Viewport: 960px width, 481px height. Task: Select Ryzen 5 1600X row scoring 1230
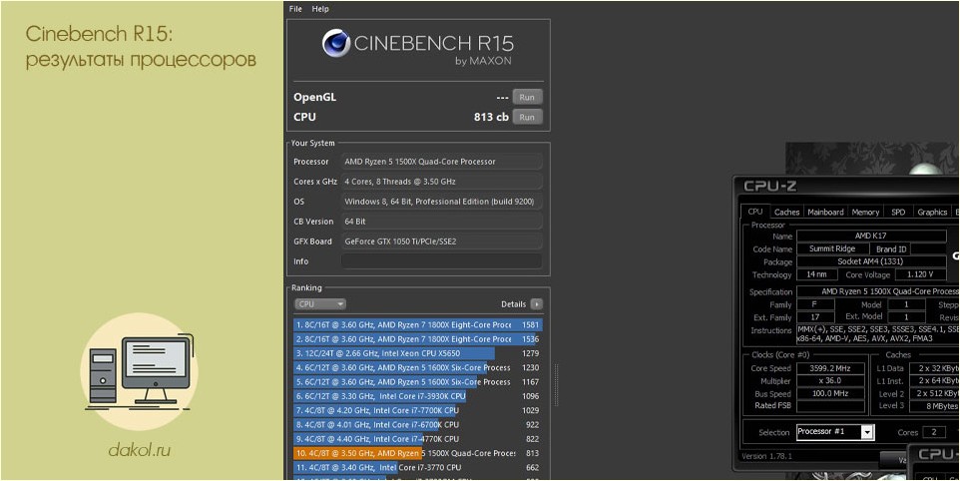point(417,368)
